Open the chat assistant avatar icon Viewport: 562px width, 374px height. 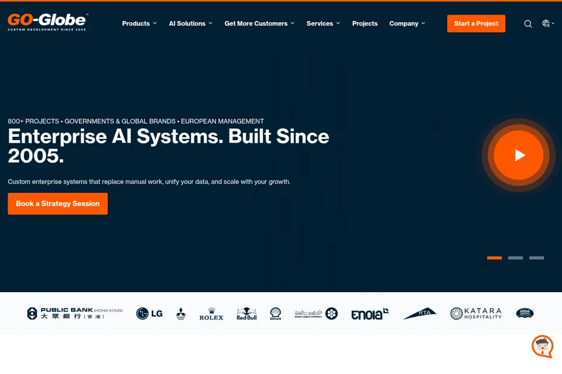coord(542,346)
